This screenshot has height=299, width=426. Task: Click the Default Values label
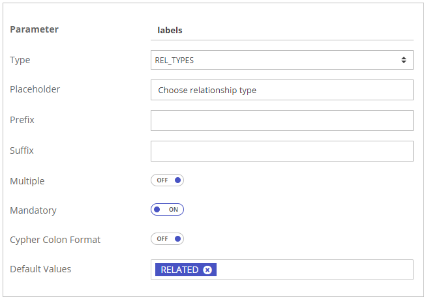point(40,268)
